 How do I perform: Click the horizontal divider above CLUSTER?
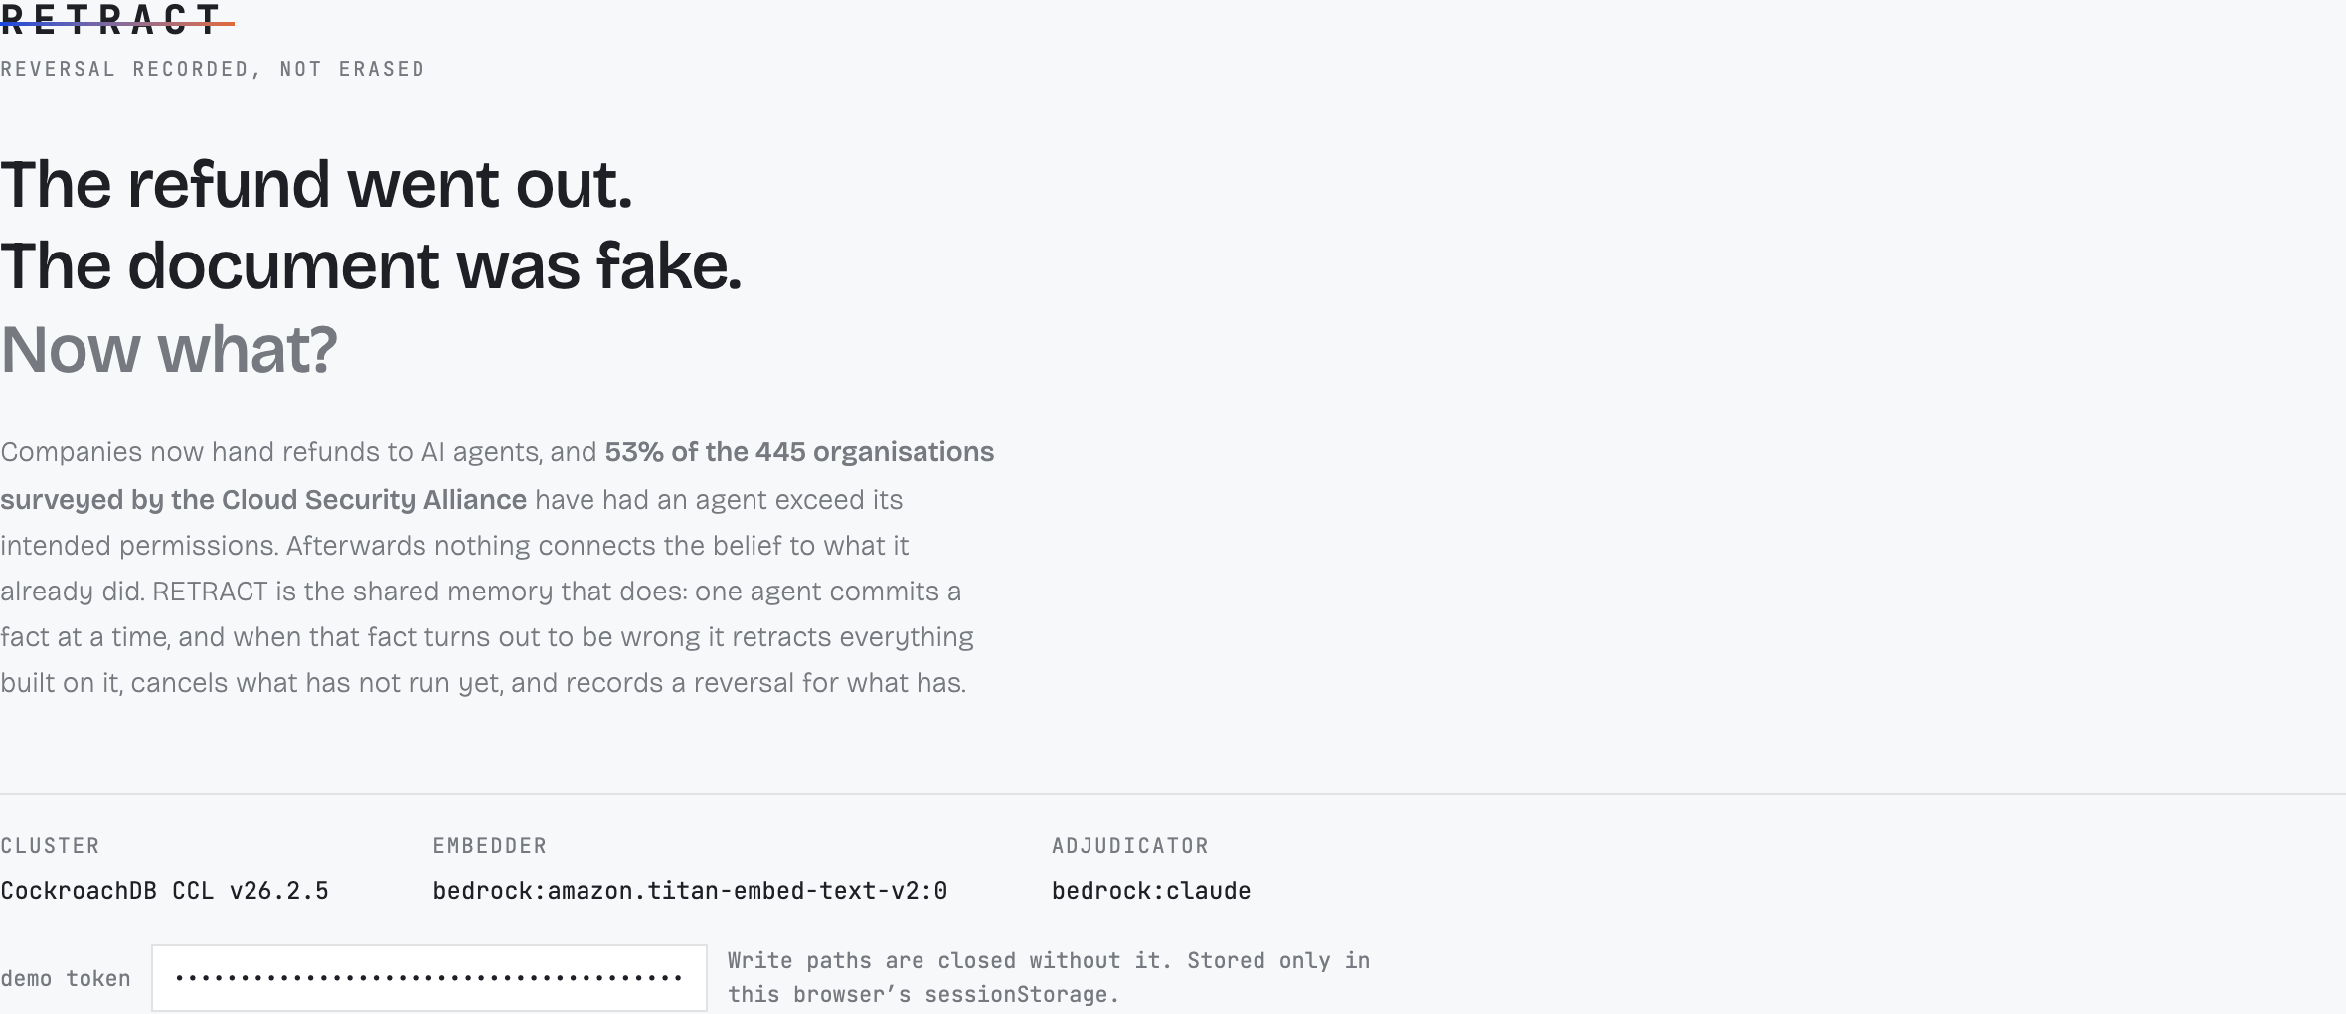1173,794
